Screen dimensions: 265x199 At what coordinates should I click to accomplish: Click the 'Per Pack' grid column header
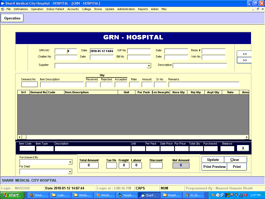click(x=144, y=92)
